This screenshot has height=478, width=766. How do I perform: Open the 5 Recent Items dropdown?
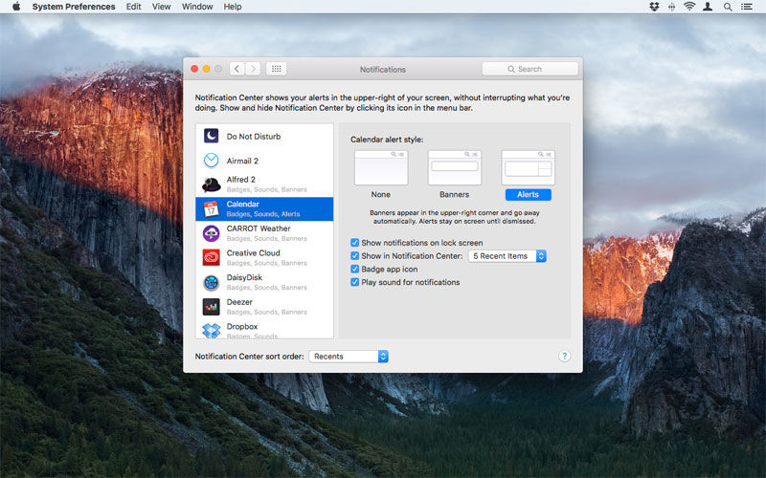507,256
